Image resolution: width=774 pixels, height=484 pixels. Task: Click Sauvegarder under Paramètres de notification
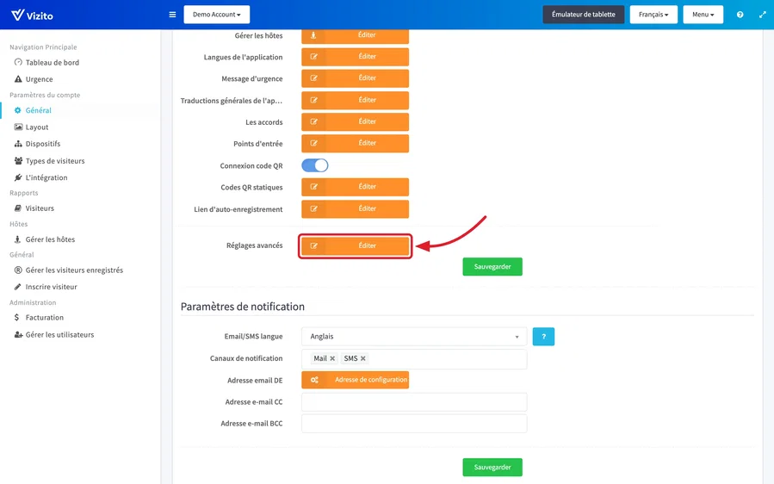[x=492, y=468]
